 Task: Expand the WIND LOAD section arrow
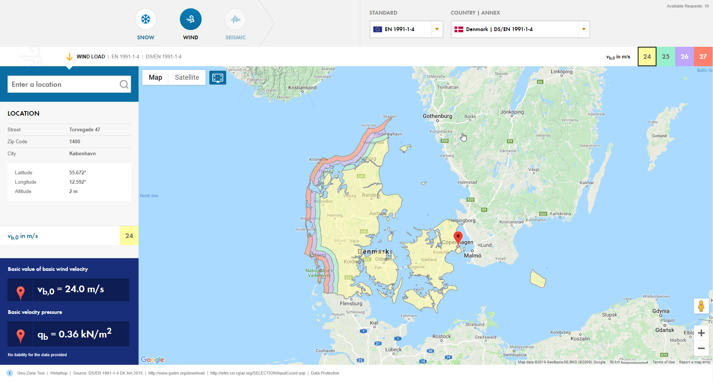pos(69,56)
